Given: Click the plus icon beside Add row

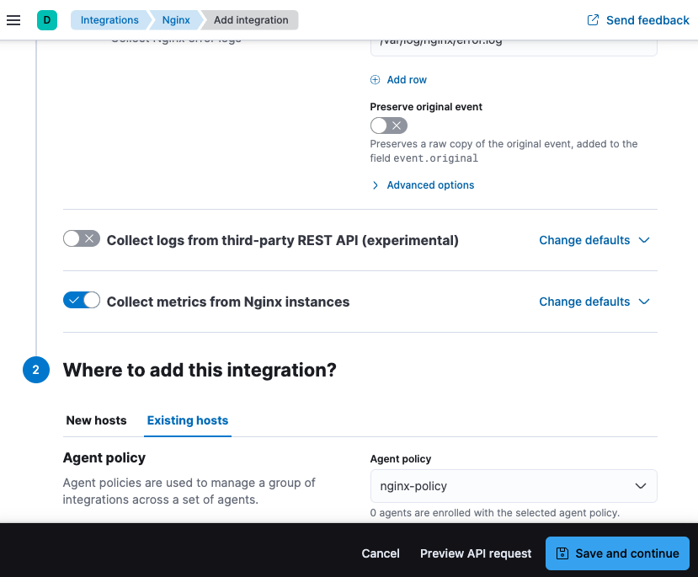Looking at the screenshot, I should tap(375, 79).
